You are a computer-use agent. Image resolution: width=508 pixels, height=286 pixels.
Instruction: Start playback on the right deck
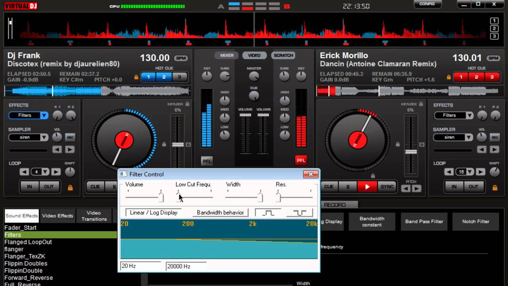click(x=367, y=186)
